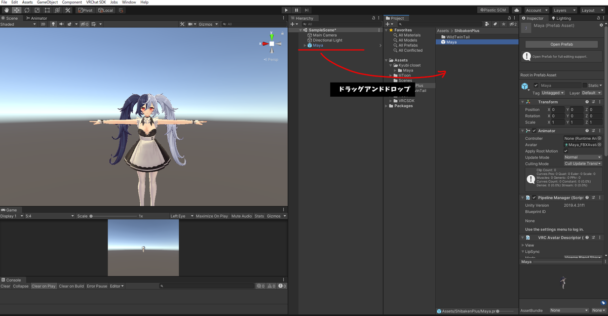Click the Scene view search field
The height and width of the screenshot is (316, 608).
tap(253, 24)
